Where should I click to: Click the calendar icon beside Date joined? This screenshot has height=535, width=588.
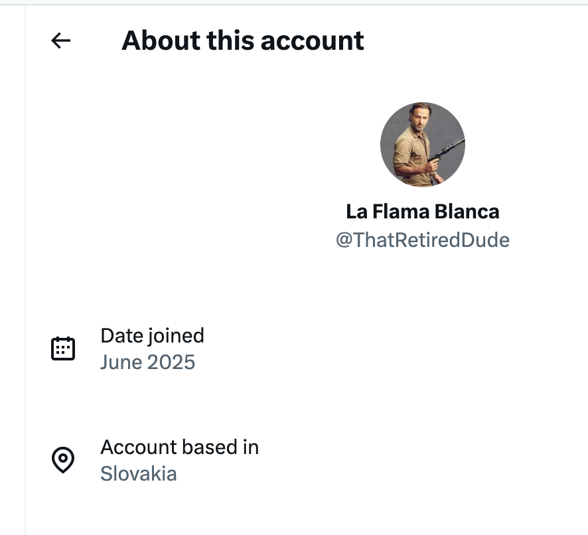[x=63, y=348]
